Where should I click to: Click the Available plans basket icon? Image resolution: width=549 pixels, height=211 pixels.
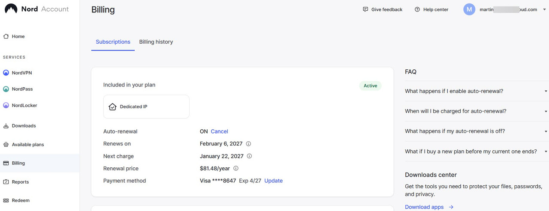[6, 145]
